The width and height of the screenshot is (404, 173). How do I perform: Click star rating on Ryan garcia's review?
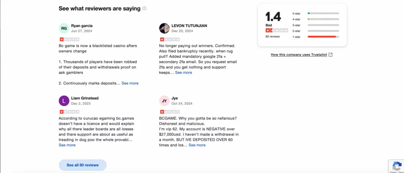click(x=69, y=39)
